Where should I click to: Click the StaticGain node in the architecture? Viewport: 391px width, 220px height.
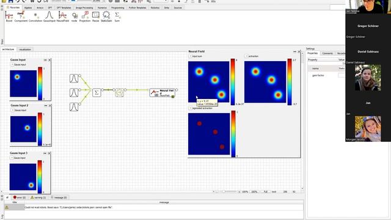pyautogui.click(x=120, y=92)
